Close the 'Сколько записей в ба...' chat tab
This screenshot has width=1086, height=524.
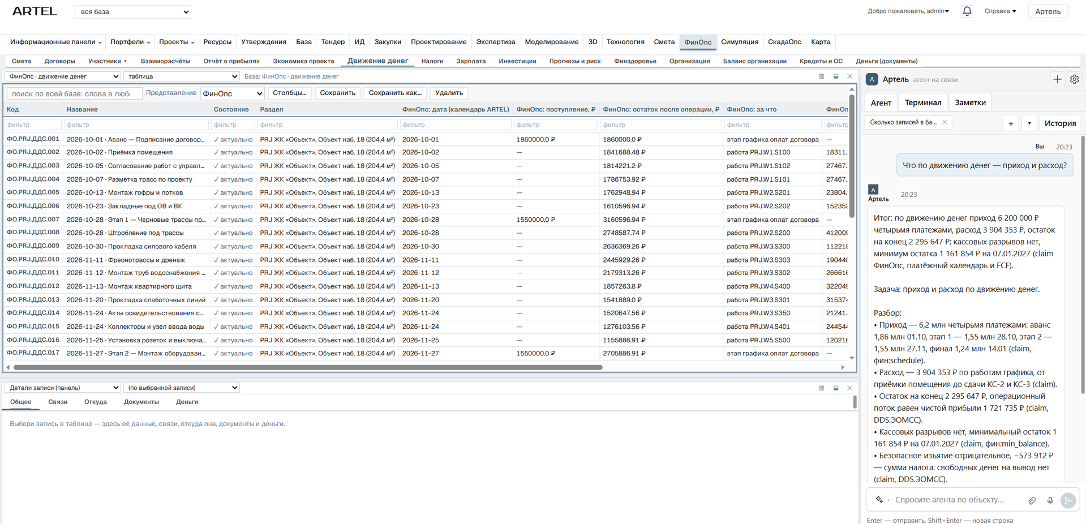point(945,122)
